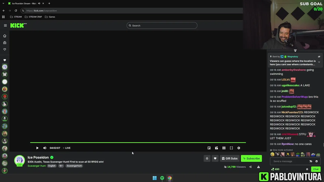Select the Scavengerhunt tag
The height and width of the screenshot is (182, 324).
74,166
